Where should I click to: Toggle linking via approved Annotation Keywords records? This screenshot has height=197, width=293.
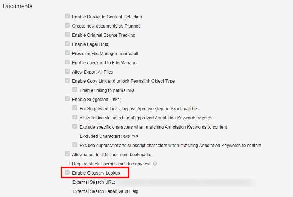pos(75,118)
